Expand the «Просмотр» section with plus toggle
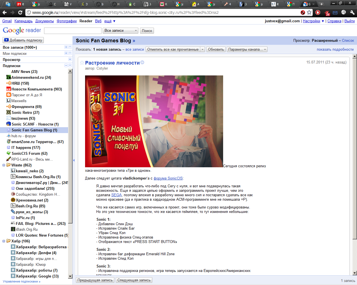Viewport: 357px width, 285px height. [x=70, y=60]
